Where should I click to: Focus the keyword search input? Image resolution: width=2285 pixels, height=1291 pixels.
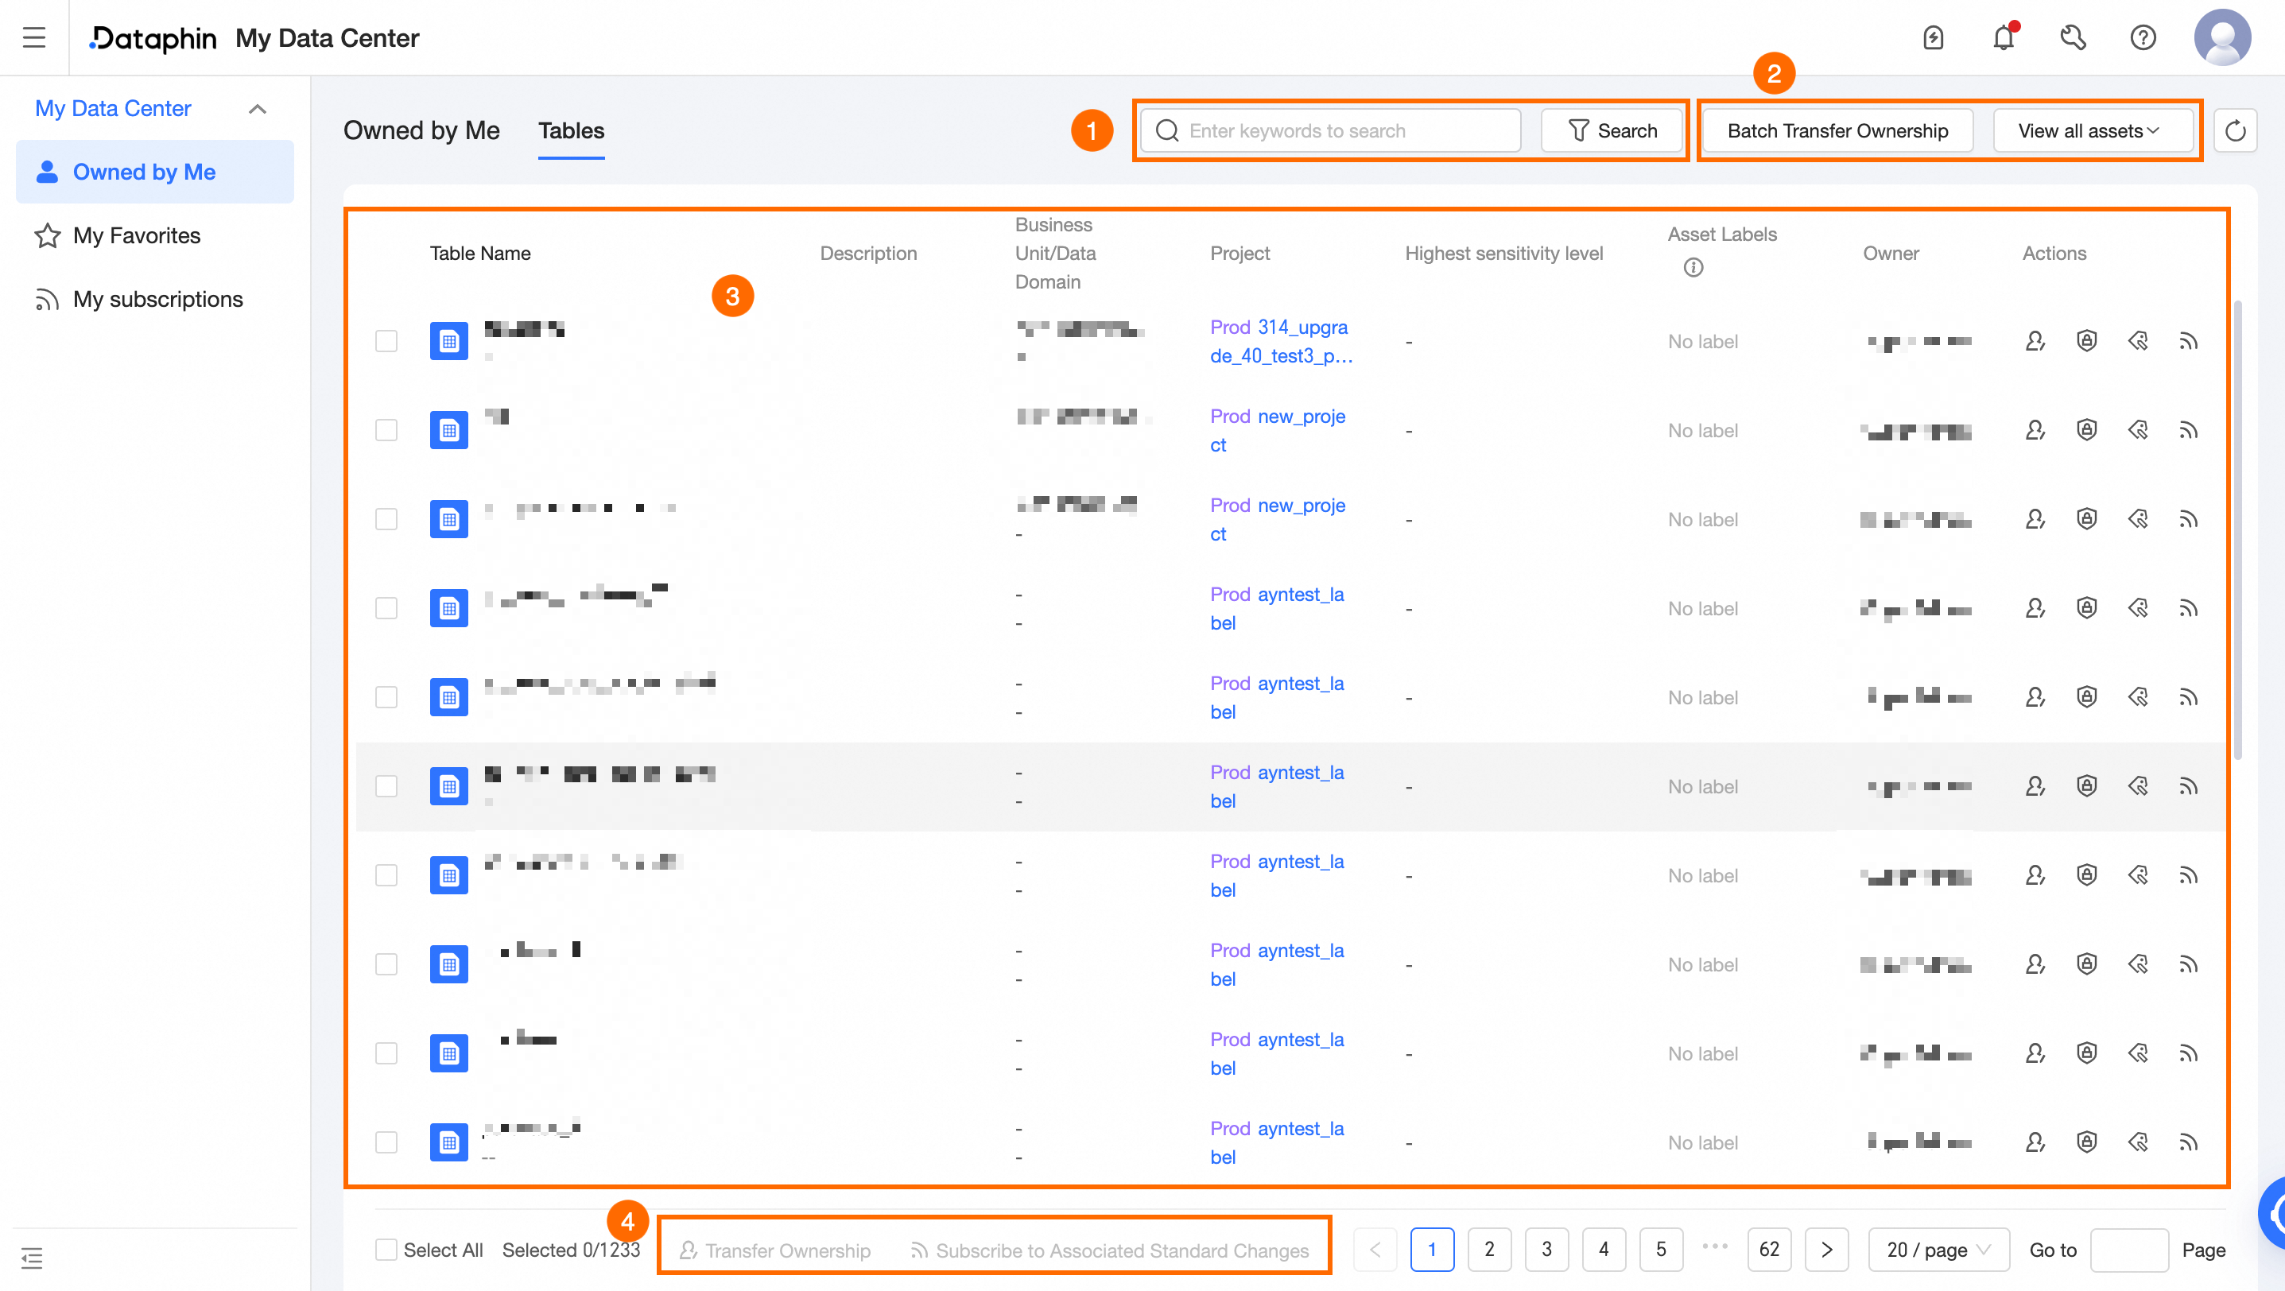click(1331, 131)
